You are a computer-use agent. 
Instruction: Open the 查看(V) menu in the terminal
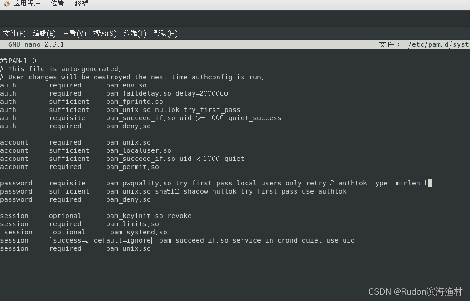tap(74, 33)
